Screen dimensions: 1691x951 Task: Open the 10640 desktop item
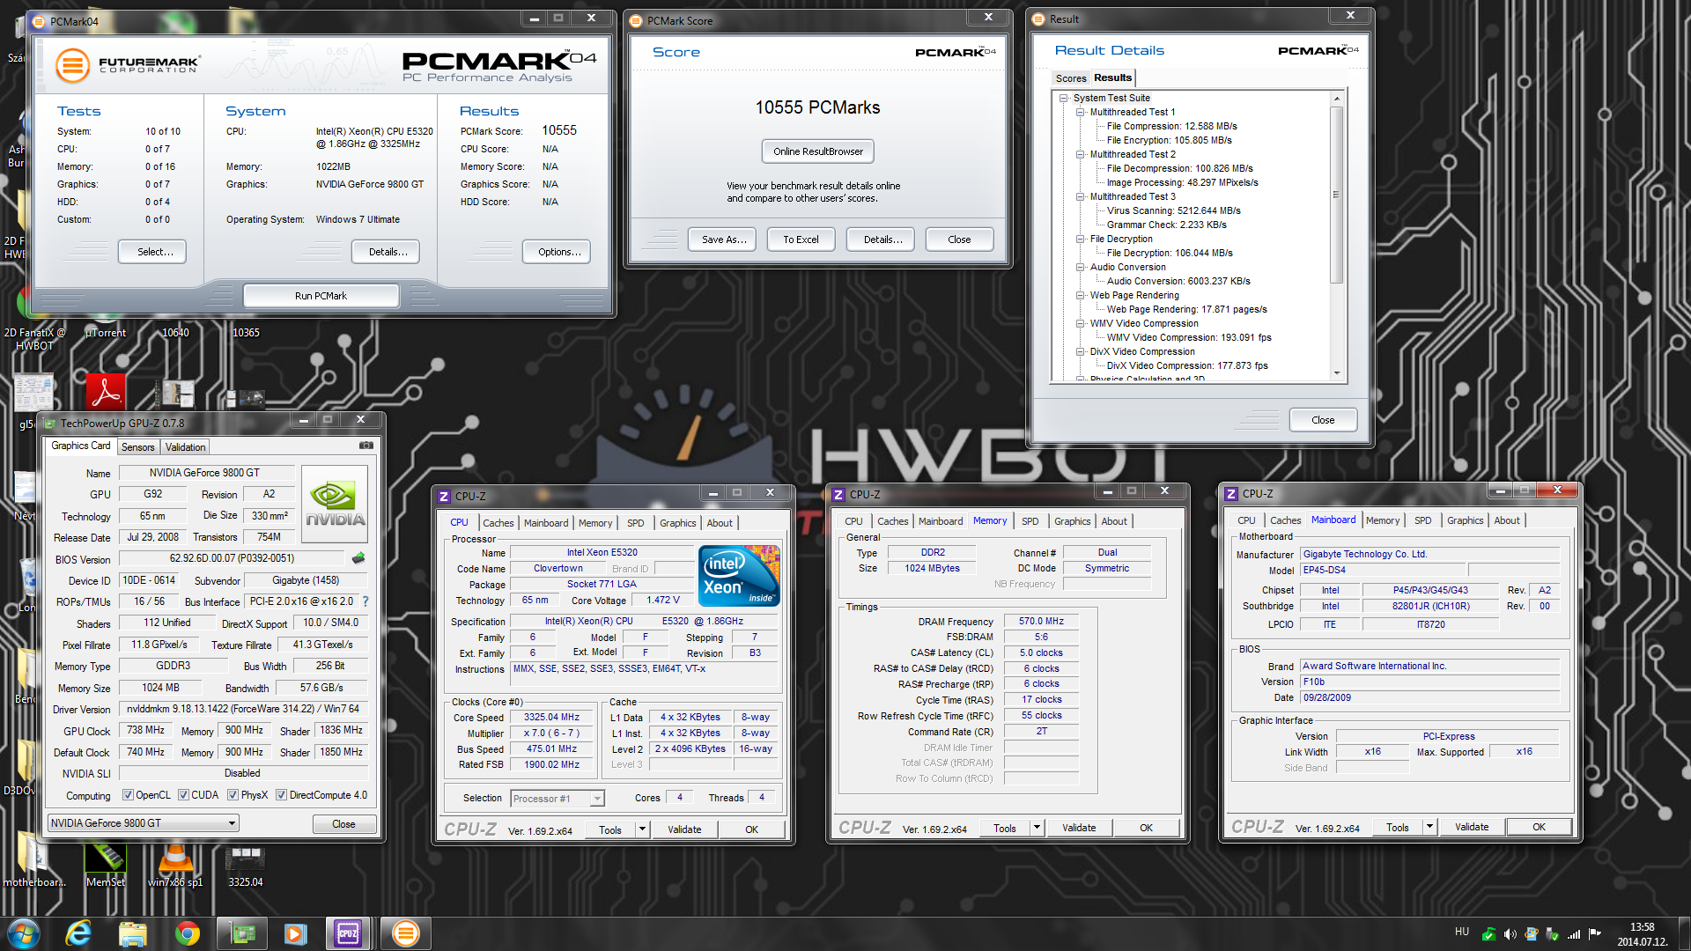coord(175,333)
